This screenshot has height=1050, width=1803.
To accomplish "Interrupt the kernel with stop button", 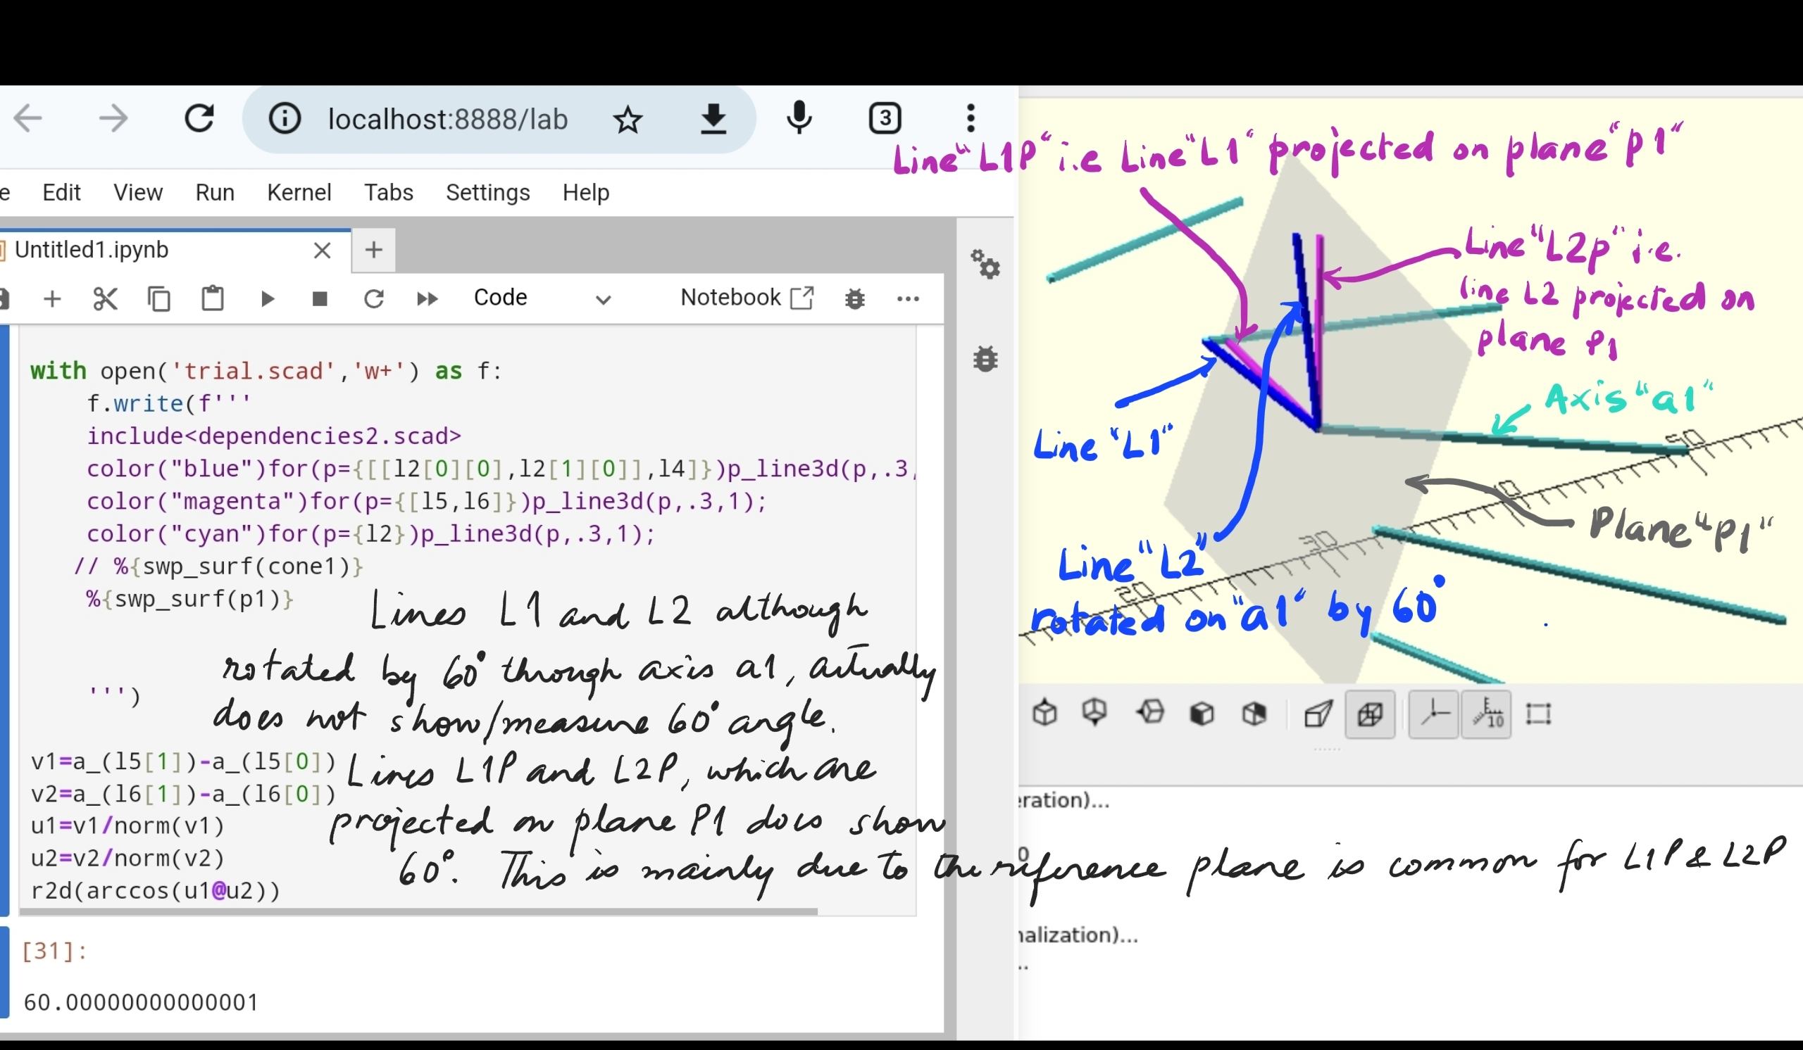I will click(x=320, y=298).
